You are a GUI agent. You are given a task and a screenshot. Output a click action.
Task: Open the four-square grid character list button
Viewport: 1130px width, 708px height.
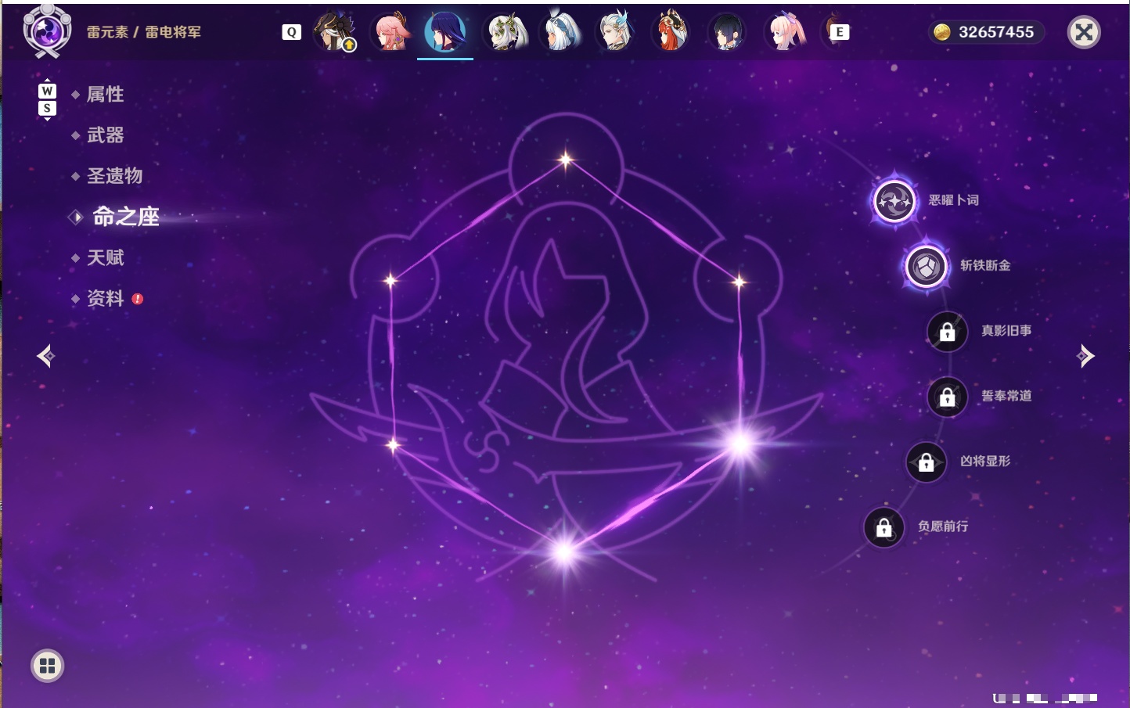47,666
